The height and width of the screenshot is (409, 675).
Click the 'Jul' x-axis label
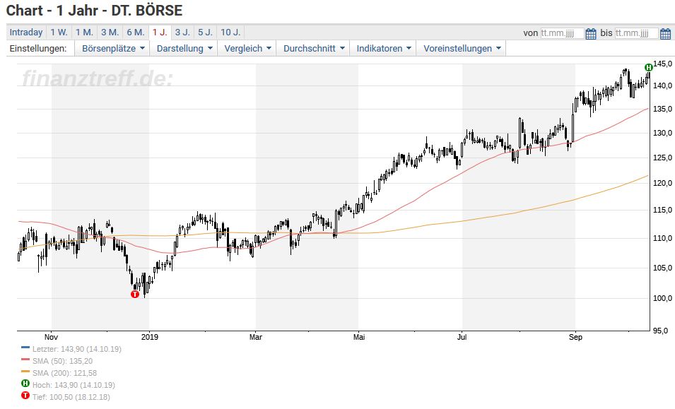coord(462,337)
